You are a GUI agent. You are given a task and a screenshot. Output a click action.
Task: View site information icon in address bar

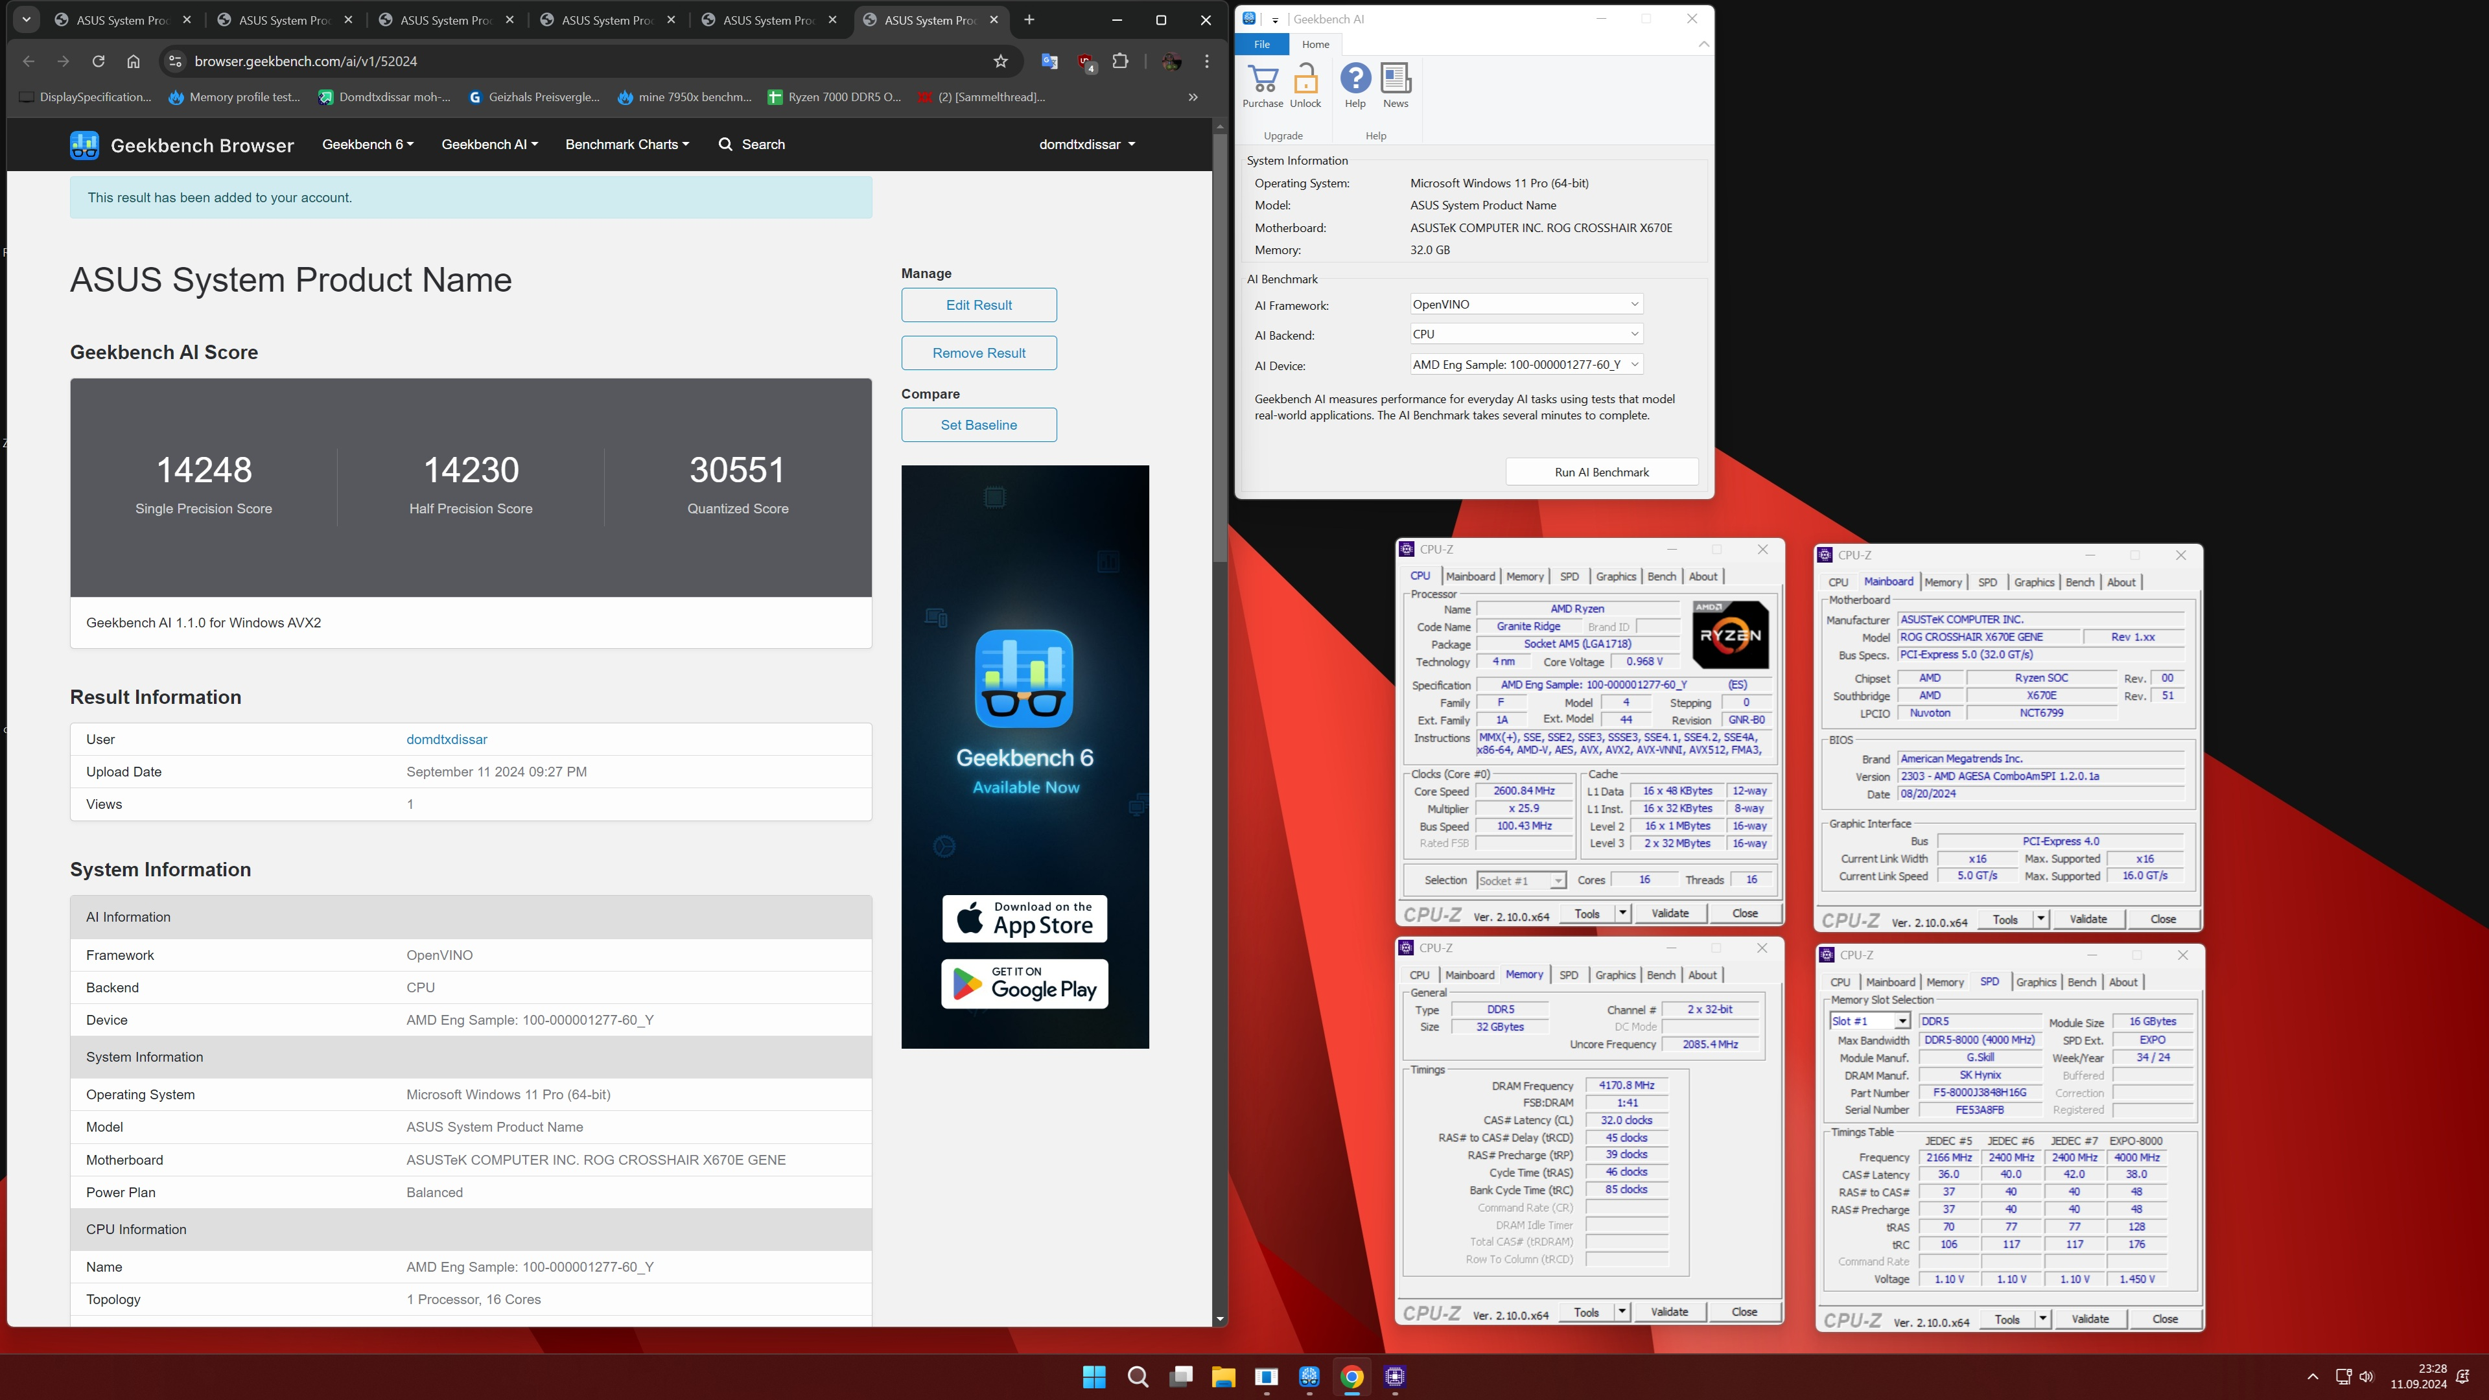(175, 61)
